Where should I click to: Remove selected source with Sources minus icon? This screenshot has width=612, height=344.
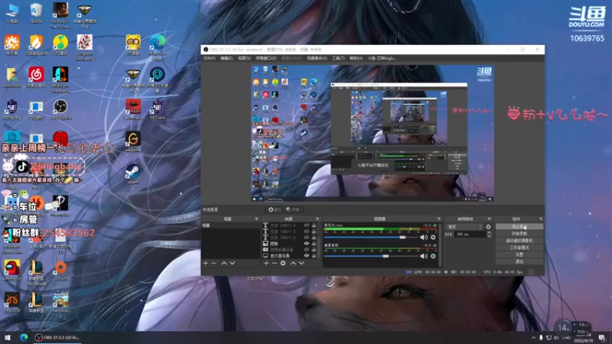tap(275, 263)
